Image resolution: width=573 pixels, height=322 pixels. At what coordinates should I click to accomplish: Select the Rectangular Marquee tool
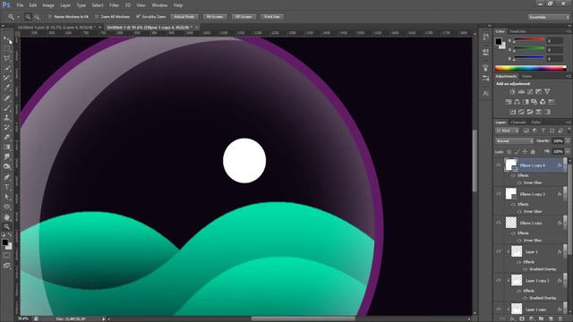[x=7, y=49]
